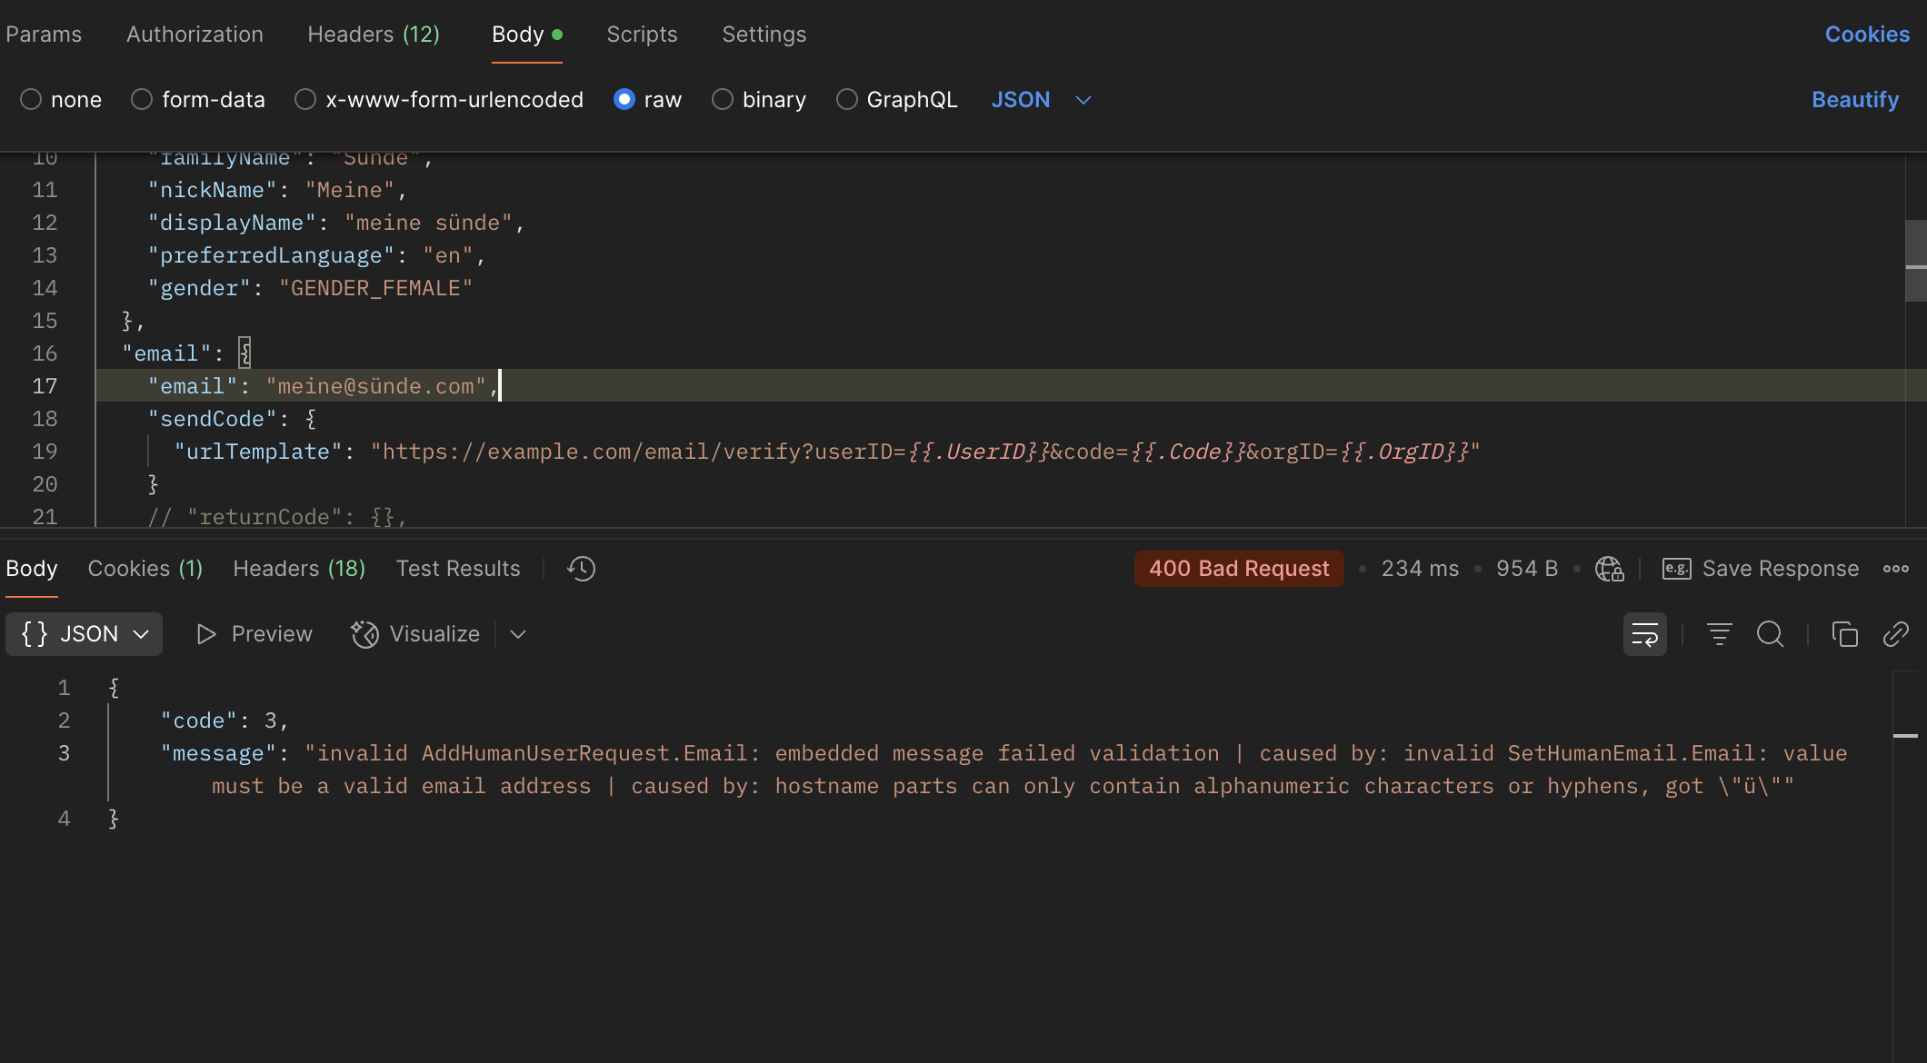
Task: Toggle word wrap in response viewer
Action: pos(1644,634)
